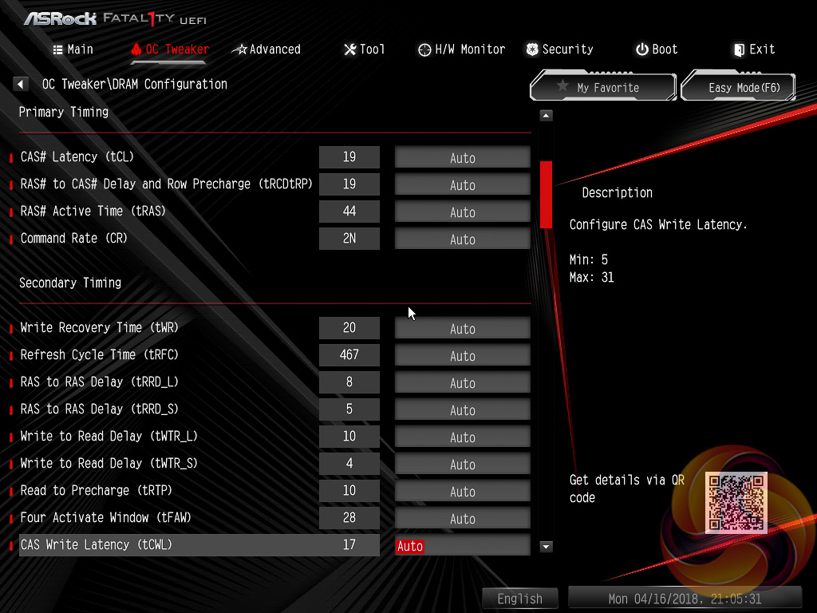This screenshot has width=817, height=613.
Task: Click the star icon in My Favorite
Action: point(562,87)
